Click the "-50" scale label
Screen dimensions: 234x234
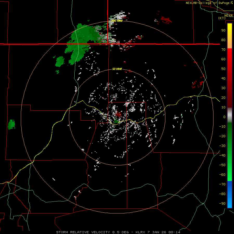click(x=222, y=165)
